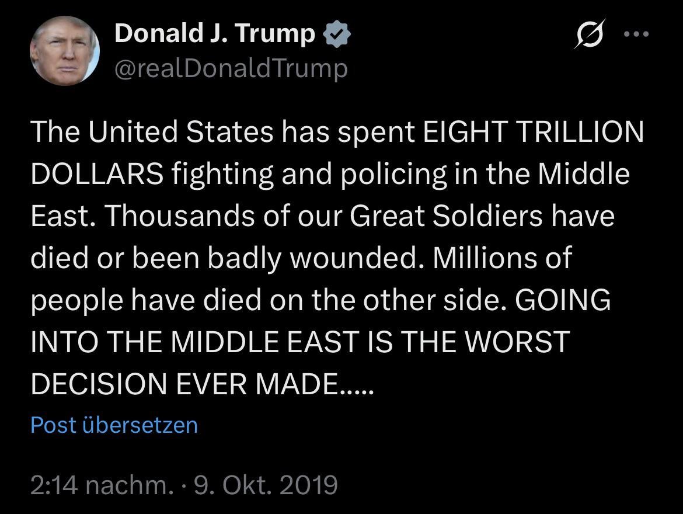Open the round profile picture

[64, 50]
